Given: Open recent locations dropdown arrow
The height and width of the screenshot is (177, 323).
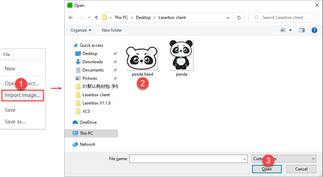Looking at the screenshot, I should (89, 18).
